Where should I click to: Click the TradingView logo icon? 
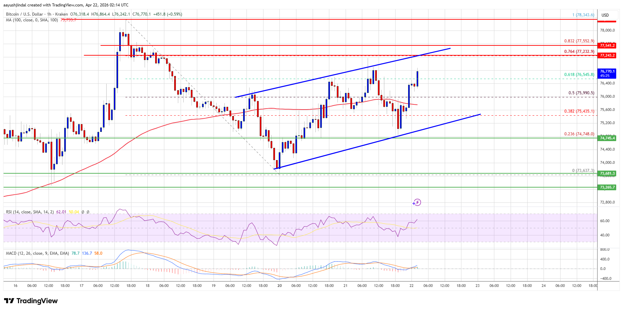(9, 301)
